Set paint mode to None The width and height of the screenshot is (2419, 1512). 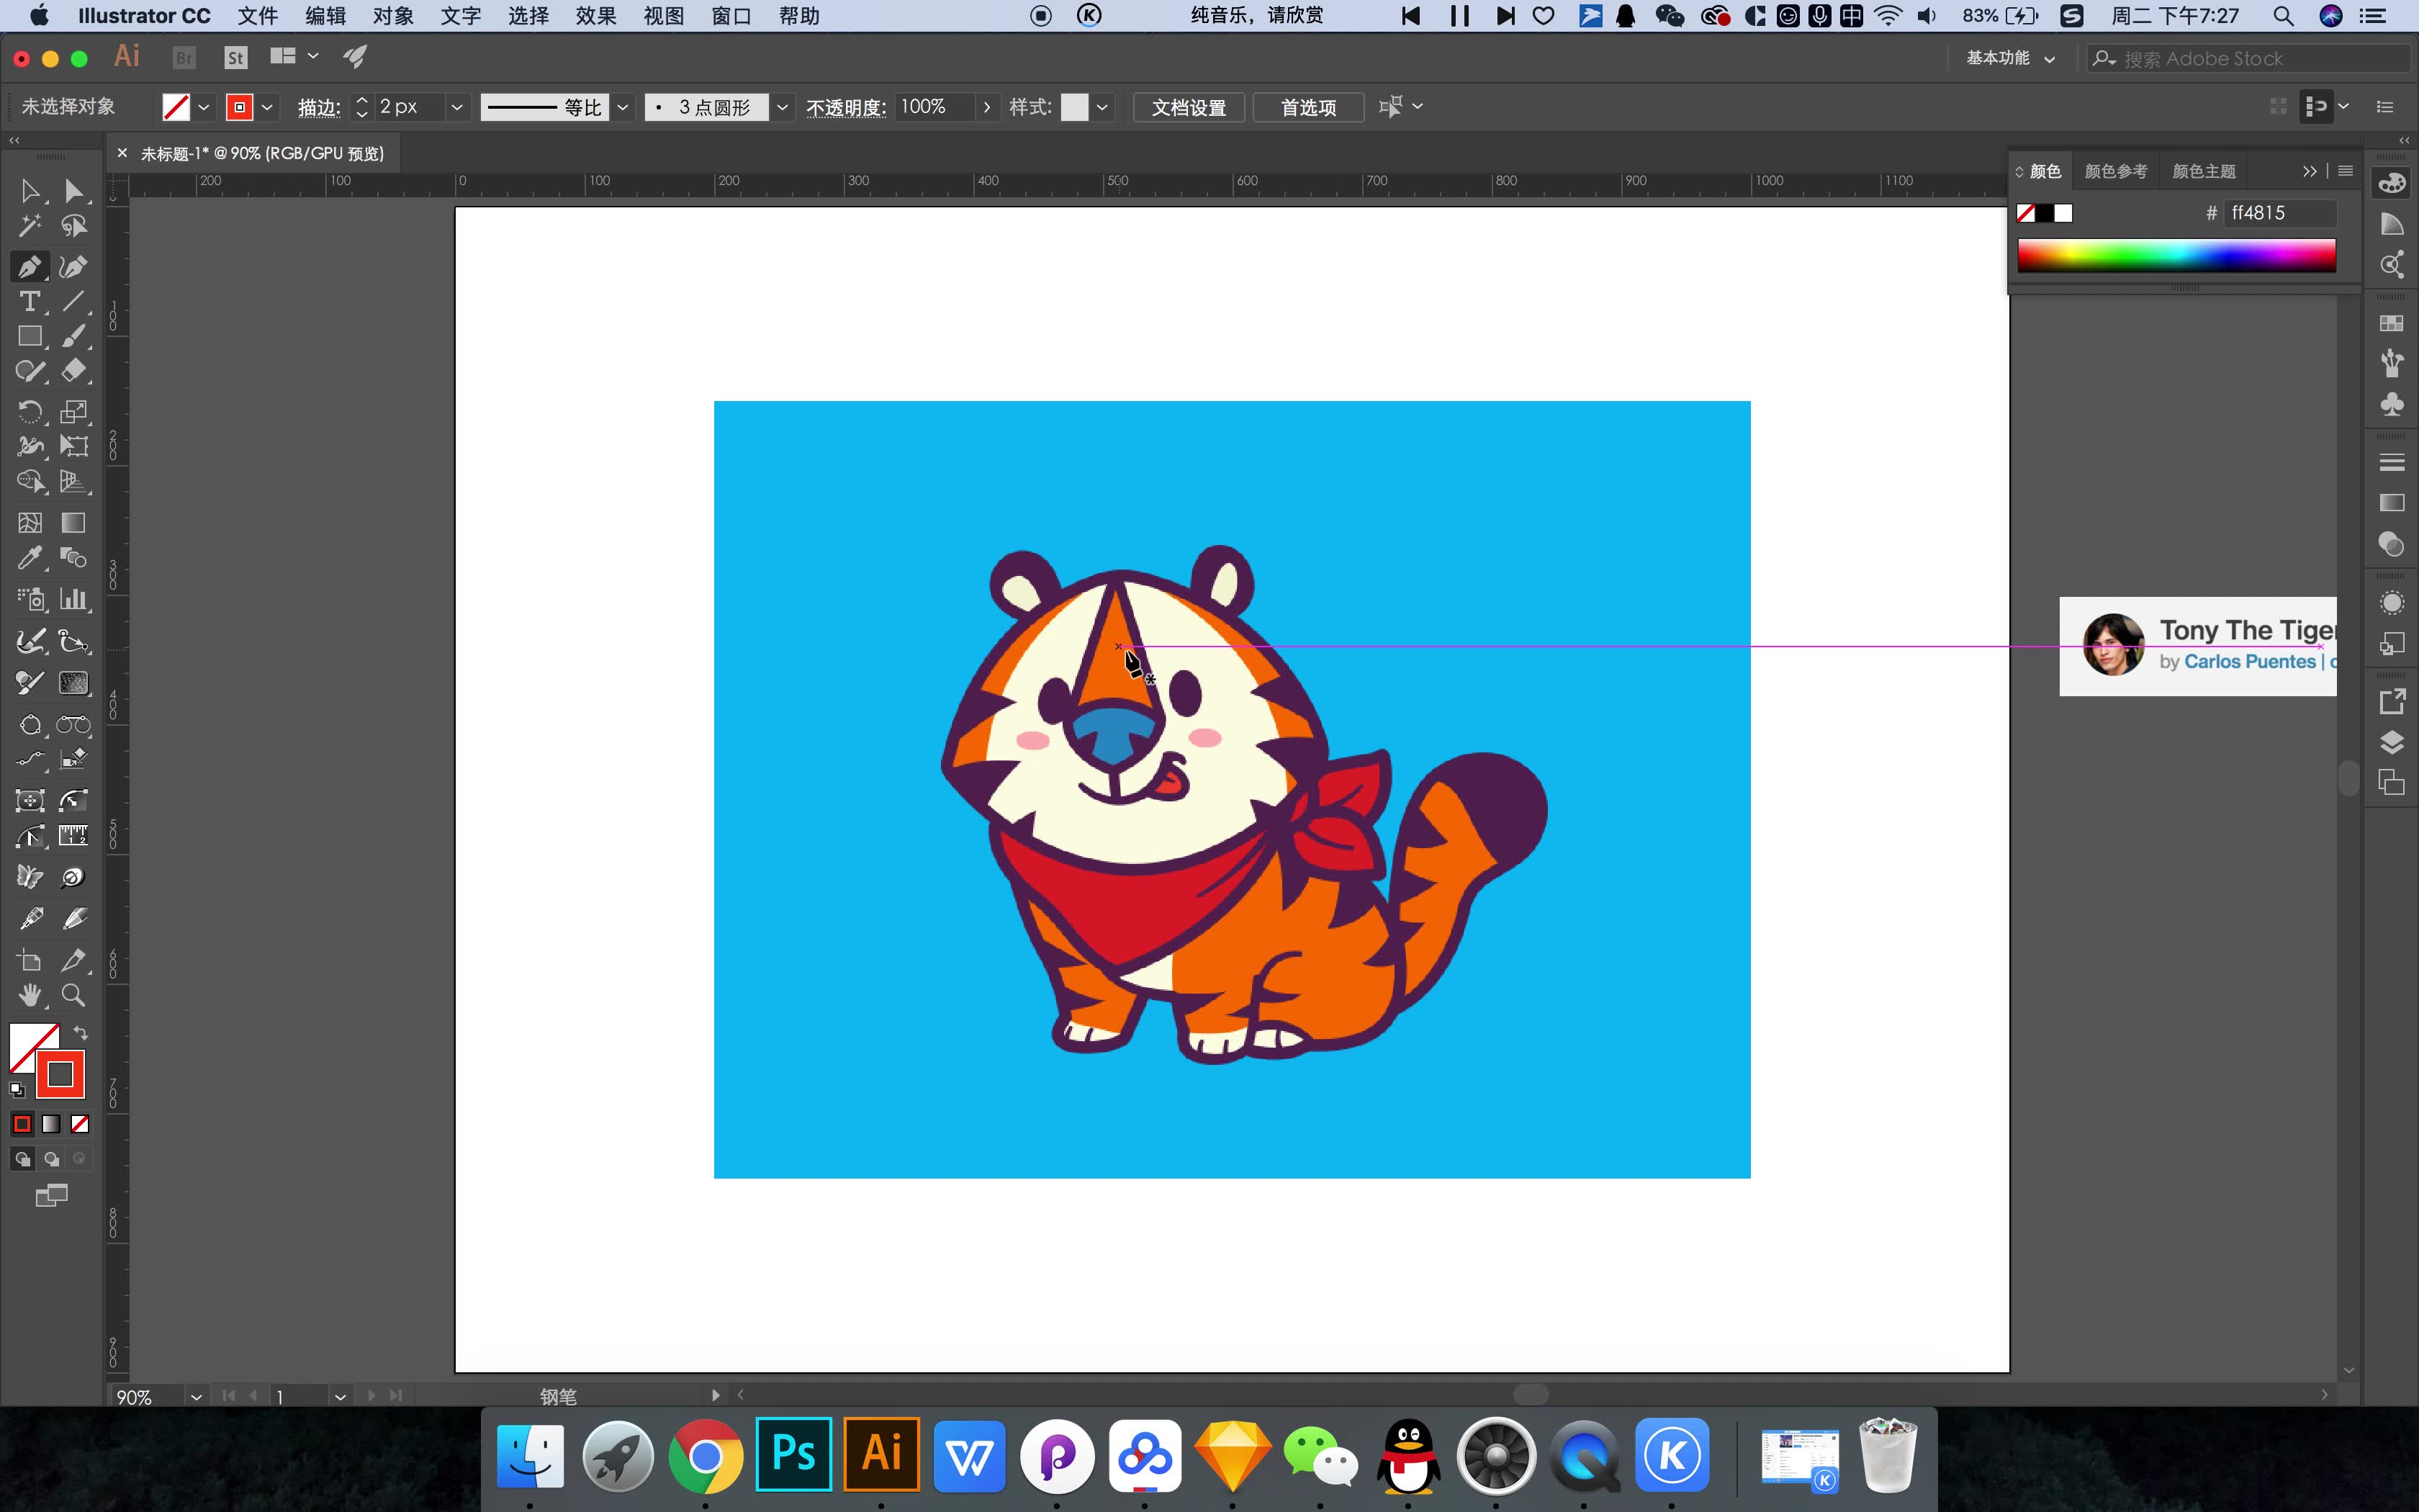80,1124
